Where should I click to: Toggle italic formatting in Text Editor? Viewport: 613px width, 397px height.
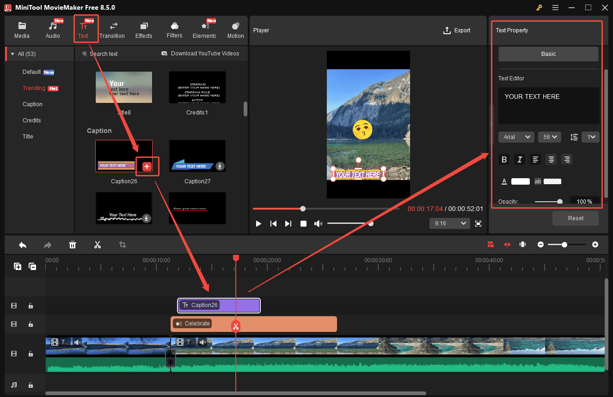coord(520,159)
